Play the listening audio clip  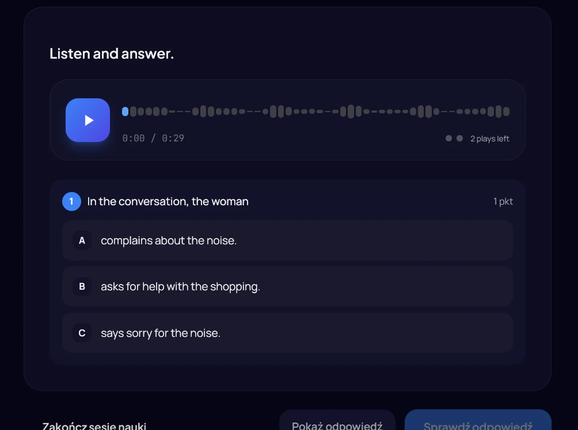coord(88,120)
